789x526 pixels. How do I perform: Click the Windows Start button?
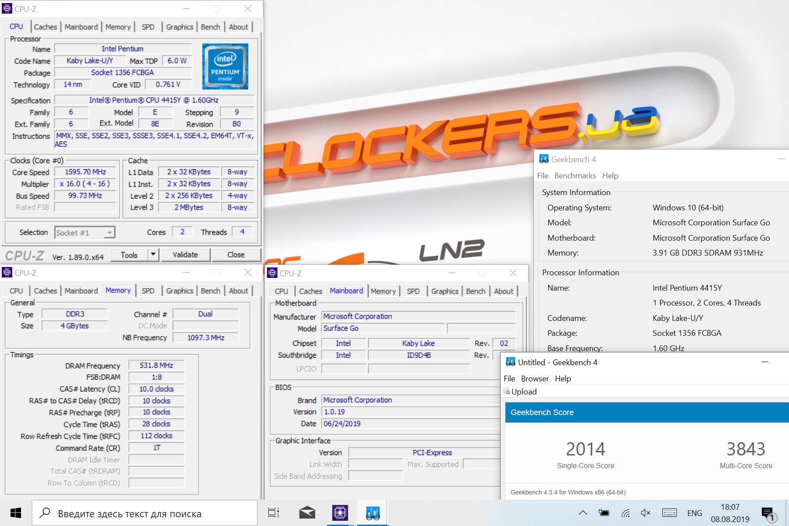(x=16, y=513)
